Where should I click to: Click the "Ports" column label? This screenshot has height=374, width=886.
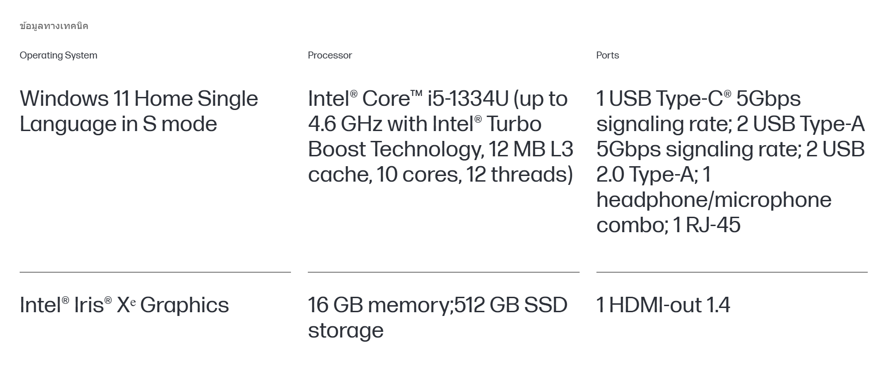tap(607, 55)
